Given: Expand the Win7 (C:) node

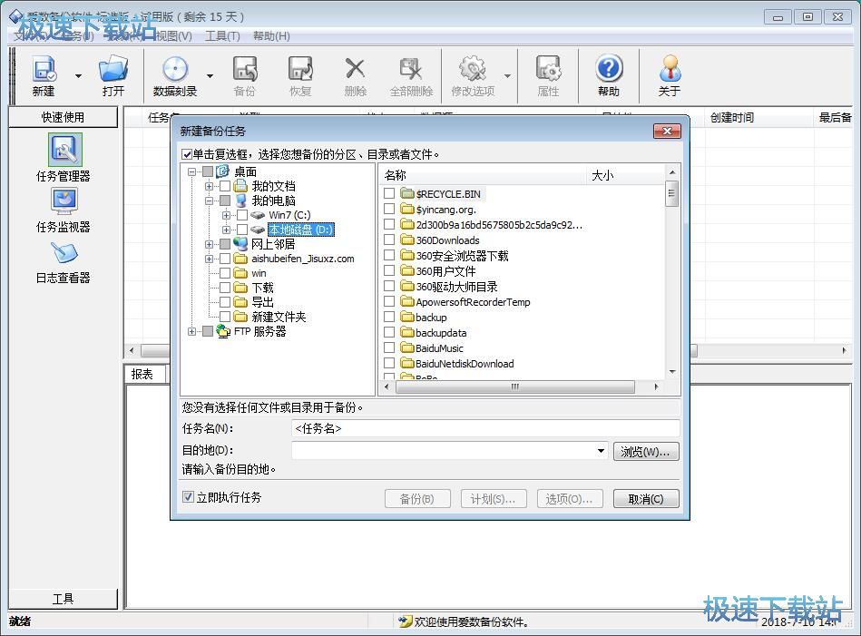Looking at the screenshot, I should 226,215.
